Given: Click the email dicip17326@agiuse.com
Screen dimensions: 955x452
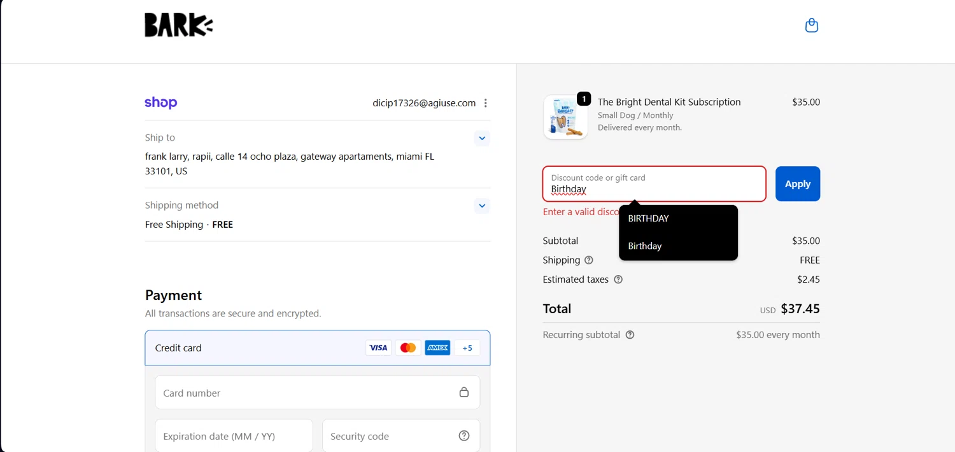Looking at the screenshot, I should click(424, 103).
